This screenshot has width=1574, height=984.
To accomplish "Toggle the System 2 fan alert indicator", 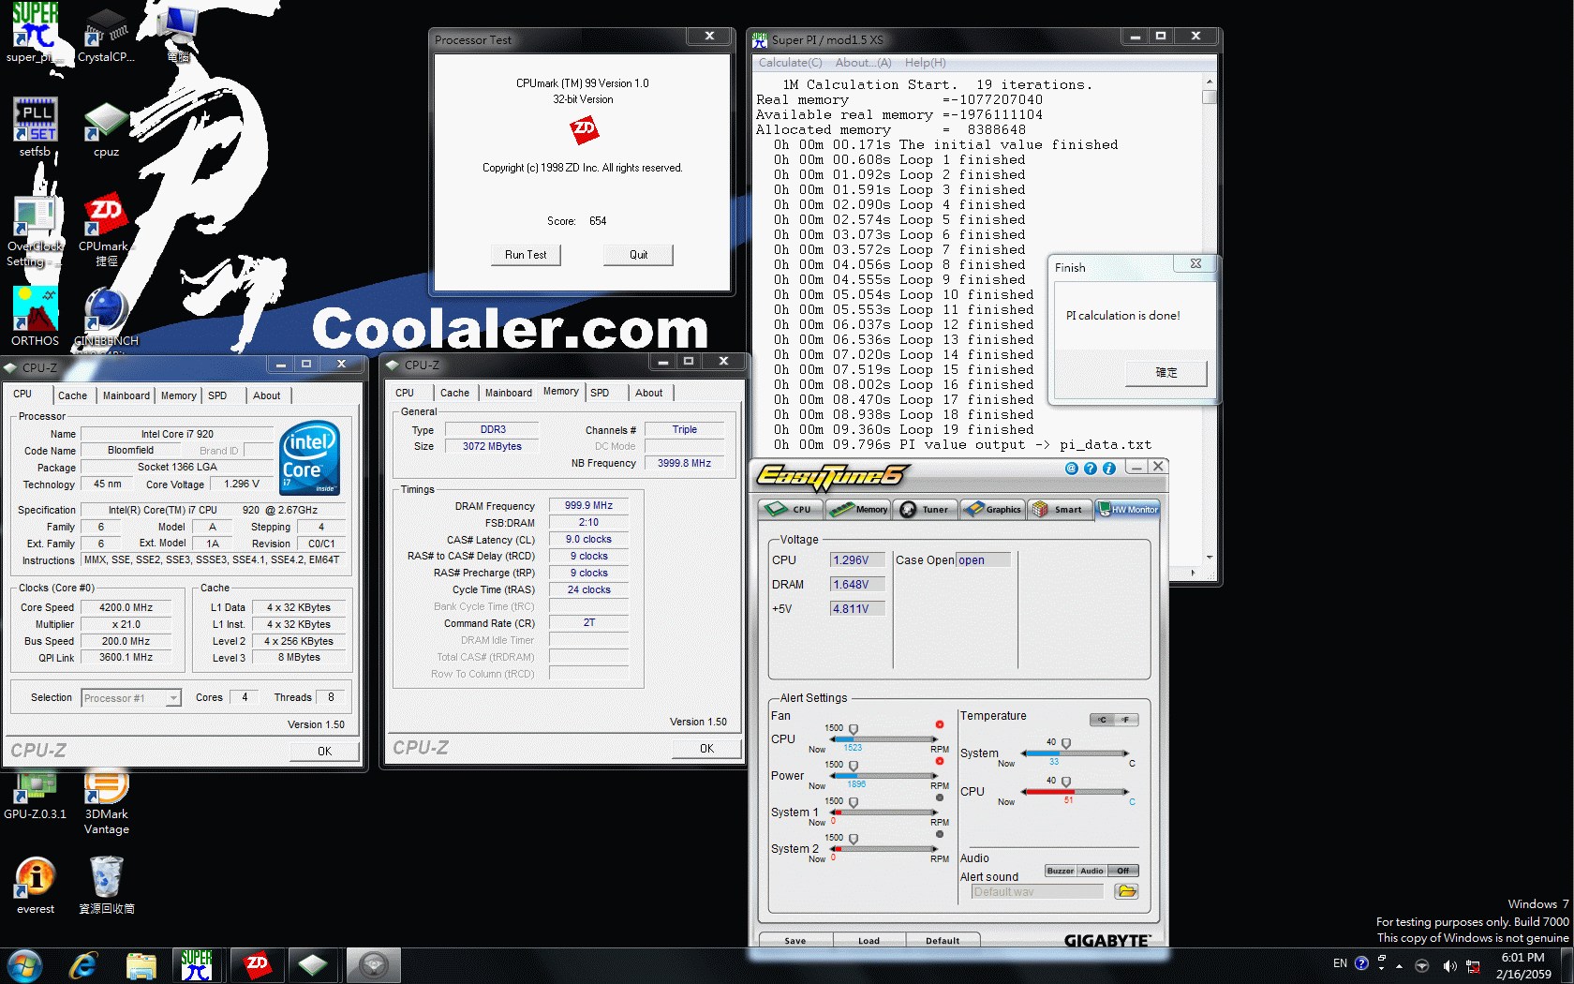I will tap(939, 834).
